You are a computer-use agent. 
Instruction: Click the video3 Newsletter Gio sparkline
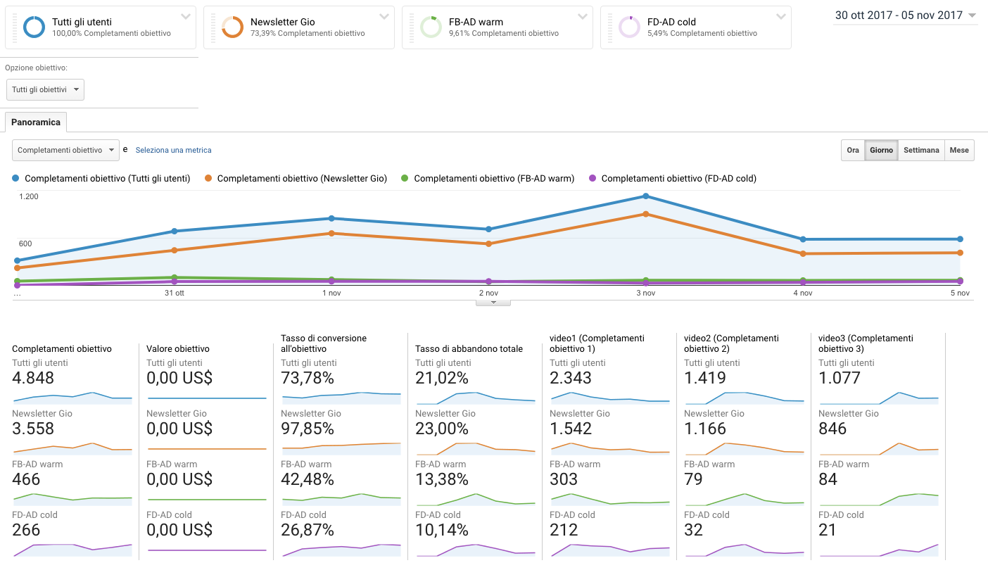pyautogui.click(x=879, y=448)
